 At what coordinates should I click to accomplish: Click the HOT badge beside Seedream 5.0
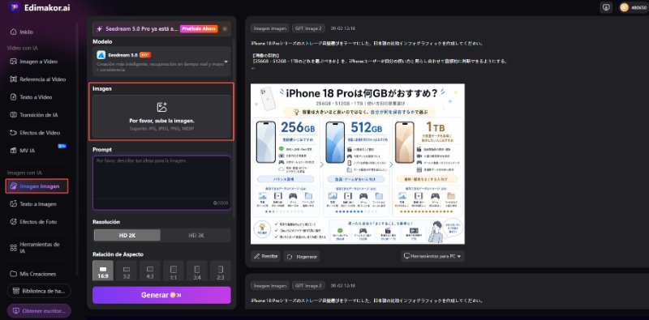[145, 54]
